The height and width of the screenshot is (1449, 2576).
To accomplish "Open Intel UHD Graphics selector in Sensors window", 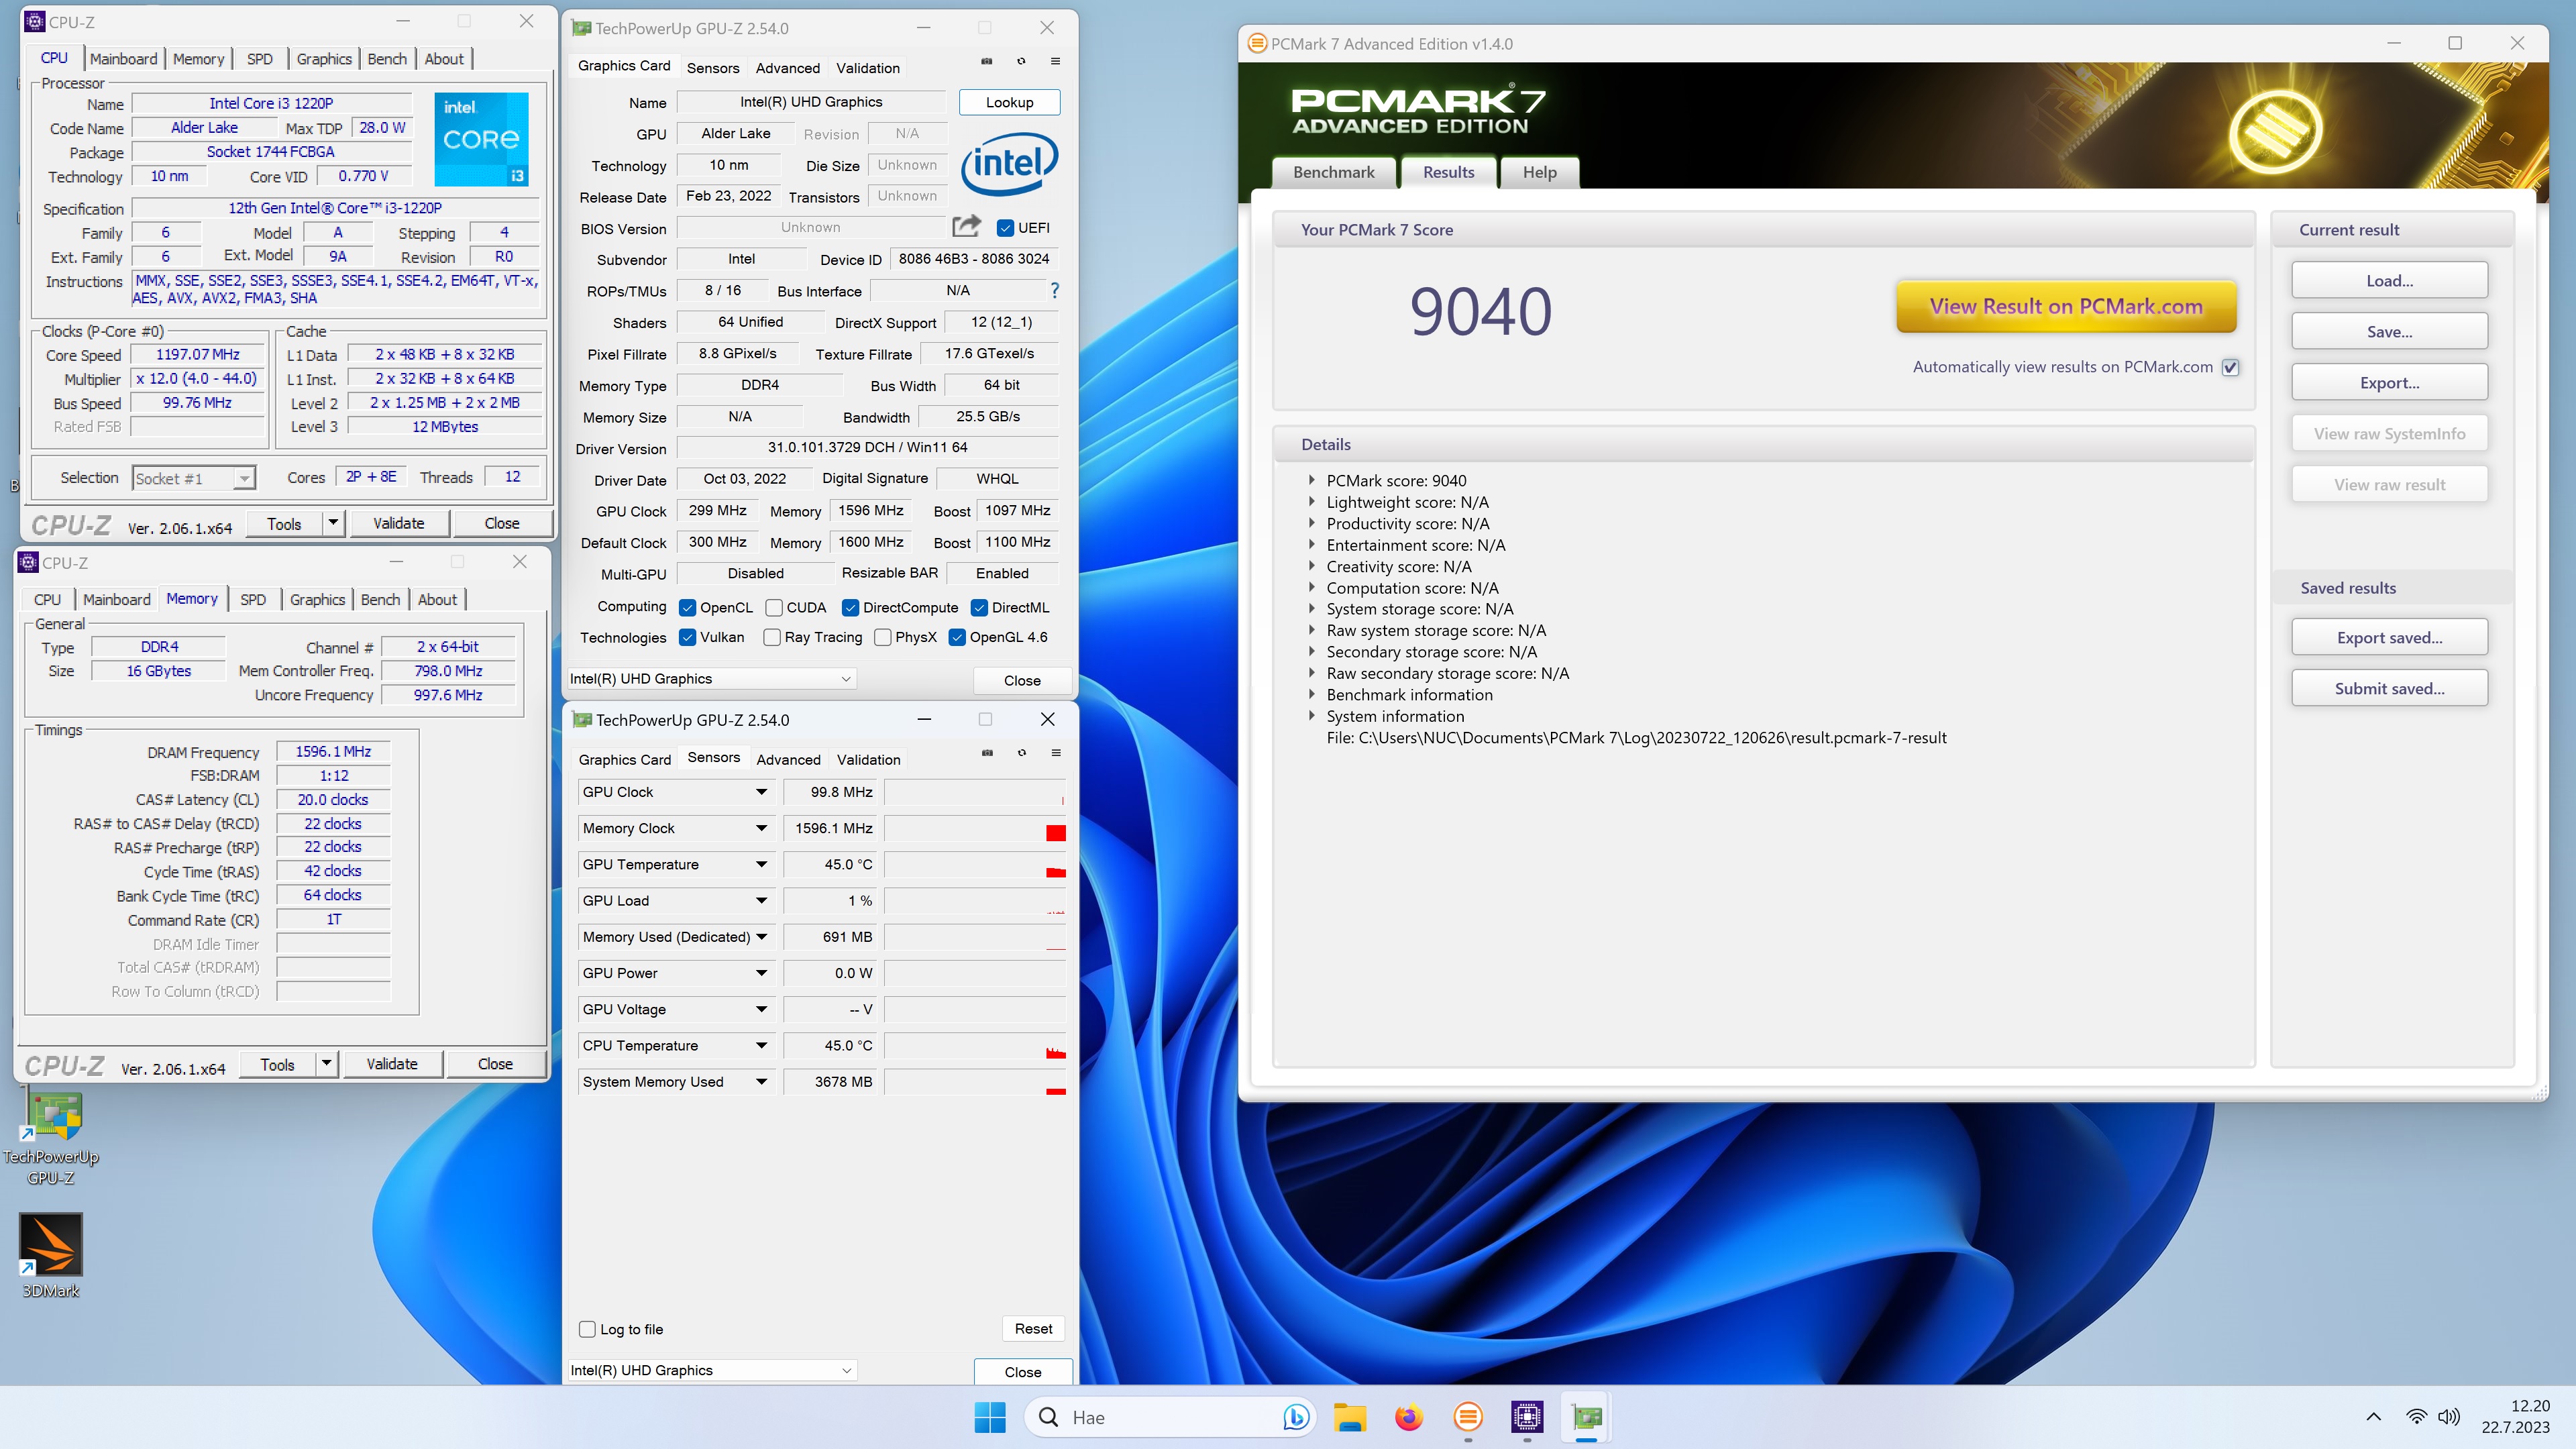I will [x=712, y=1370].
